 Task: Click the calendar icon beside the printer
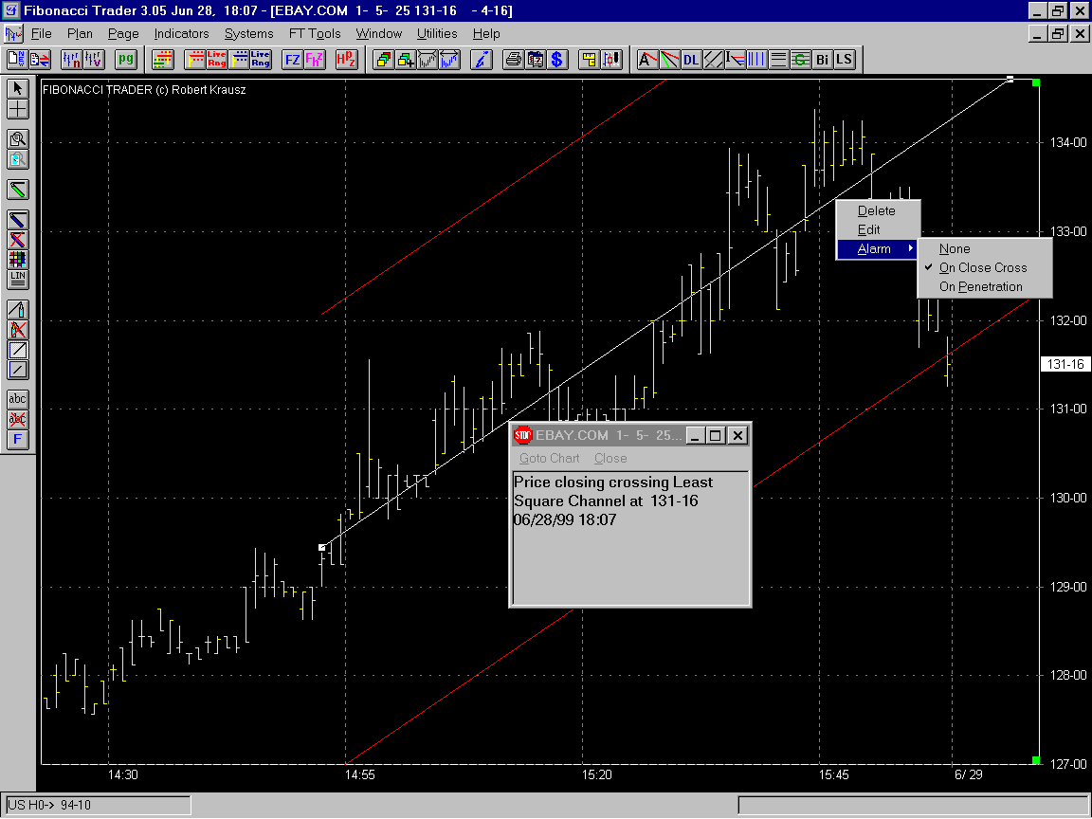tap(536, 60)
